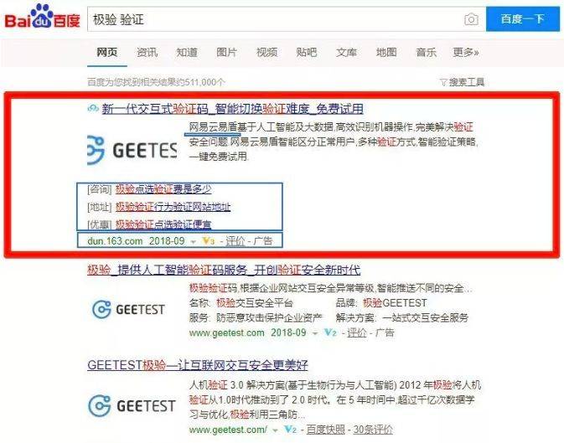Screen dimensions: 564x443
Task: Switch to the 图片 tab
Action: [226, 53]
